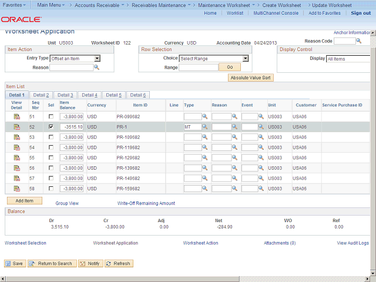
Task: Click the Range input field
Action: 198,68
